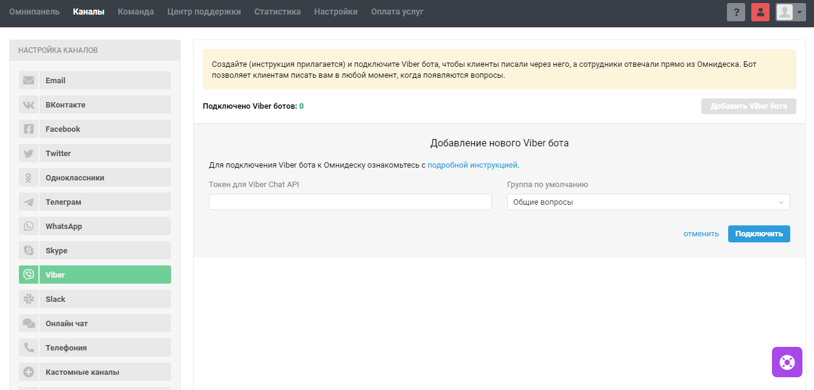
Task: Select the Одноклассники channel label
Action: (105, 177)
